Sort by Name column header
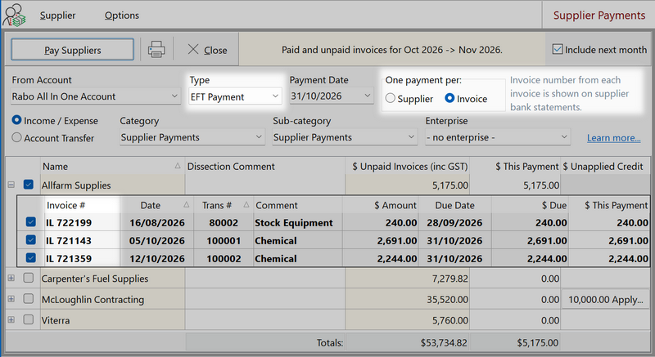Viewport: 655px width, 357px height. 112,167
